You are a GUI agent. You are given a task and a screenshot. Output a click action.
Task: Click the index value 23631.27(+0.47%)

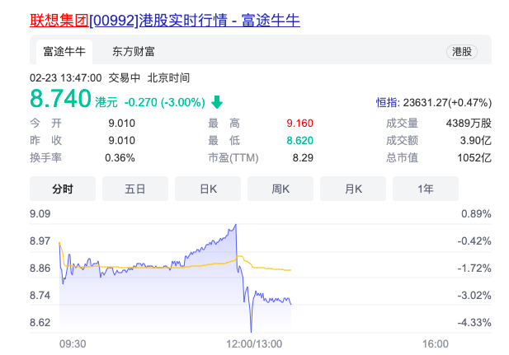(x=447, y=103)
